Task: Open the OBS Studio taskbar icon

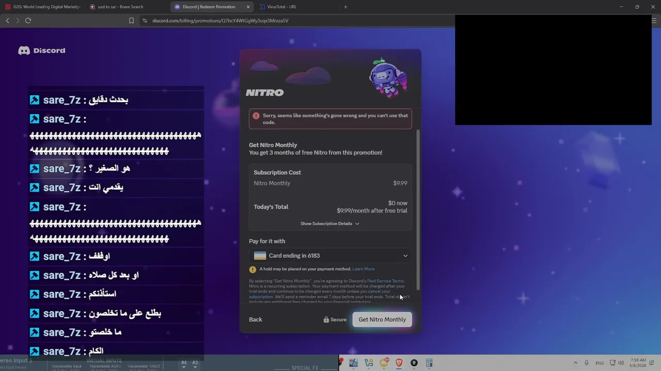Action: tap(414, 363)
